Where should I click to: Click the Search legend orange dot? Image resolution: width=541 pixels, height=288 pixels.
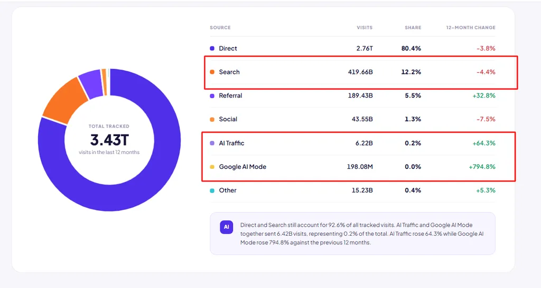212,72
